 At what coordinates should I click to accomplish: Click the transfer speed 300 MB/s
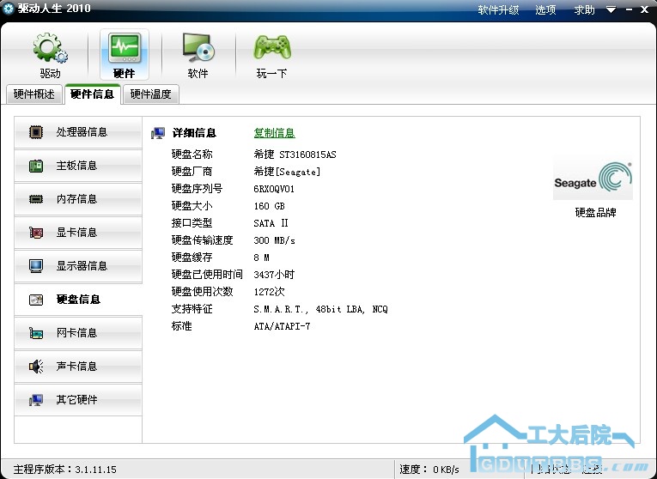point(275,240)
